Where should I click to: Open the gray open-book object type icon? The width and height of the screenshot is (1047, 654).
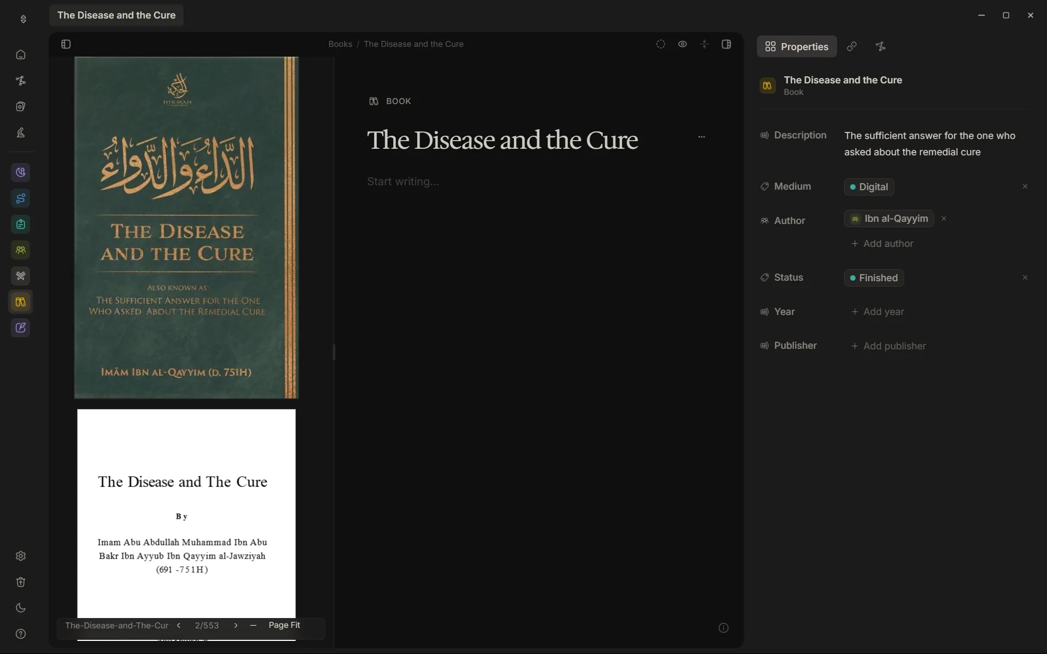(21, 276)
